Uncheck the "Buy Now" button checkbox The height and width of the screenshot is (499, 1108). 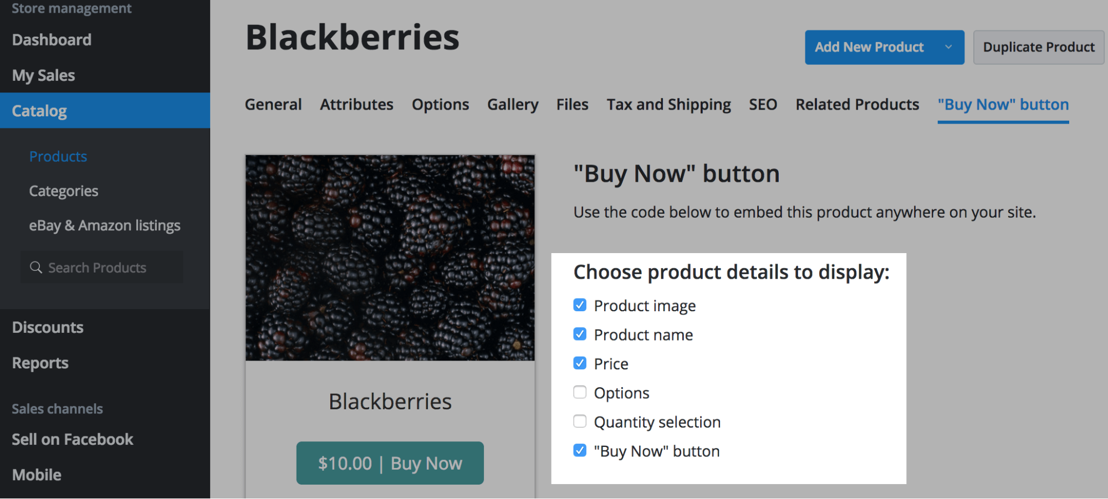(580, 451)
